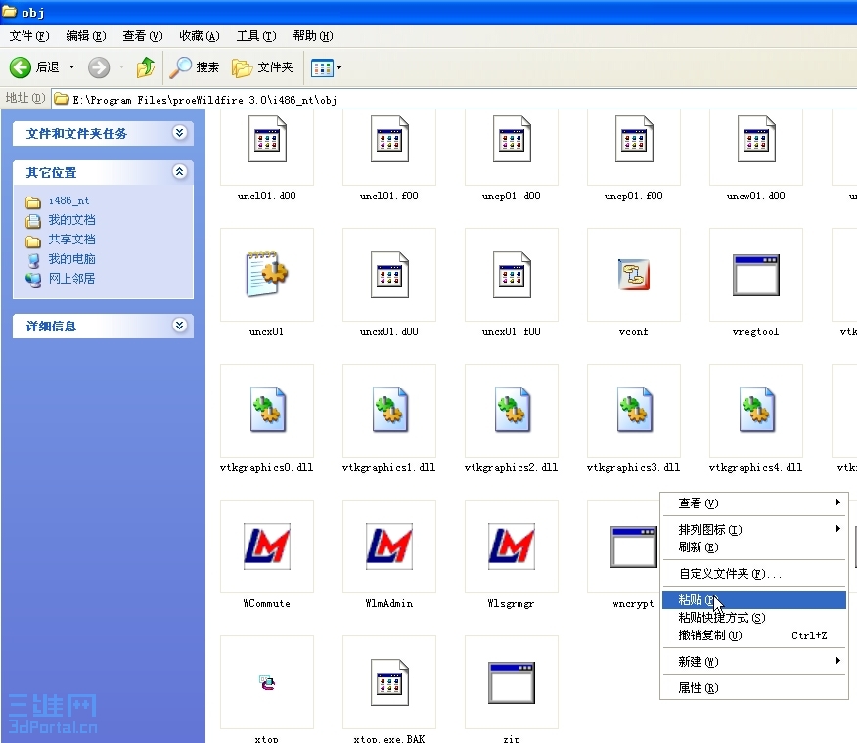Open 新建(W) submenu

pos(754,662)
